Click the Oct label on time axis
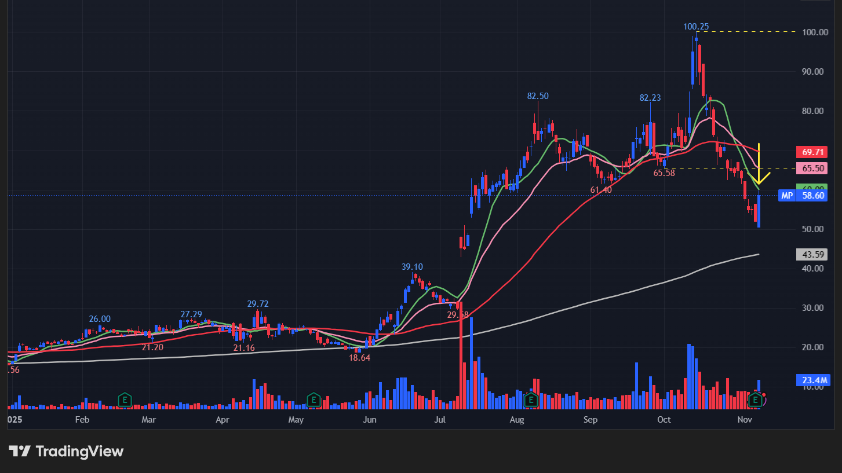The width and height of the screenshot is (842, 473). [x=664, y=419]
